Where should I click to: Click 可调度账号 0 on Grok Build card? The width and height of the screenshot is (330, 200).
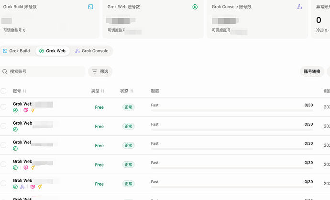(14, 30)
